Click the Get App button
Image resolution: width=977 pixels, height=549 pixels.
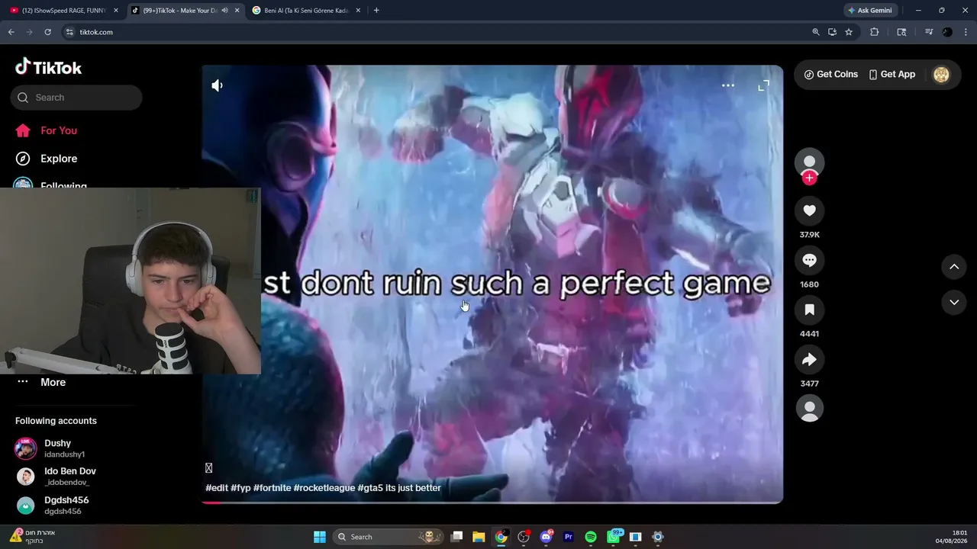[892, 74]
